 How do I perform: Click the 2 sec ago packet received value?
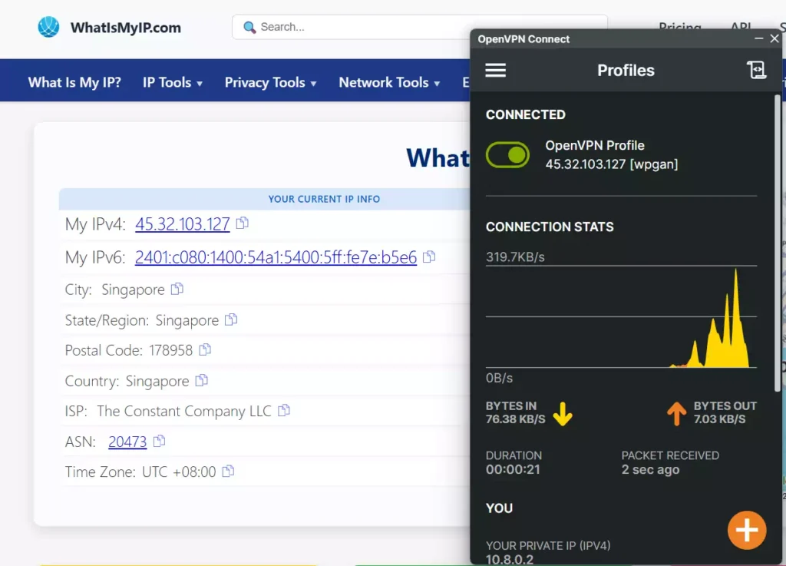[650, 470]
